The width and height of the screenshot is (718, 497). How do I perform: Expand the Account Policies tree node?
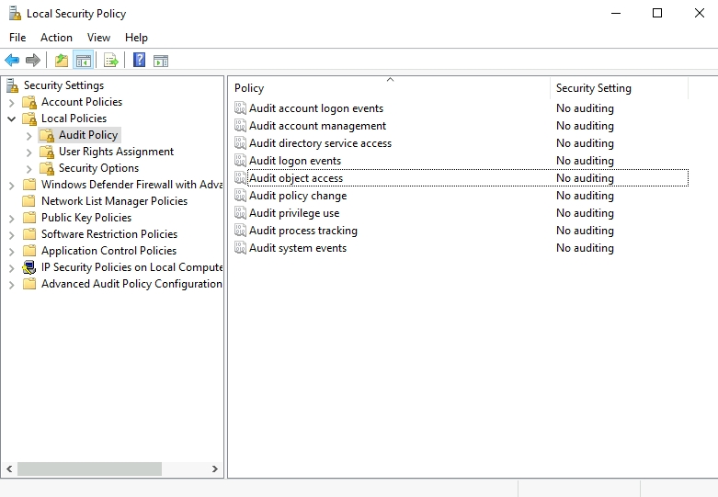pos(11,102)
